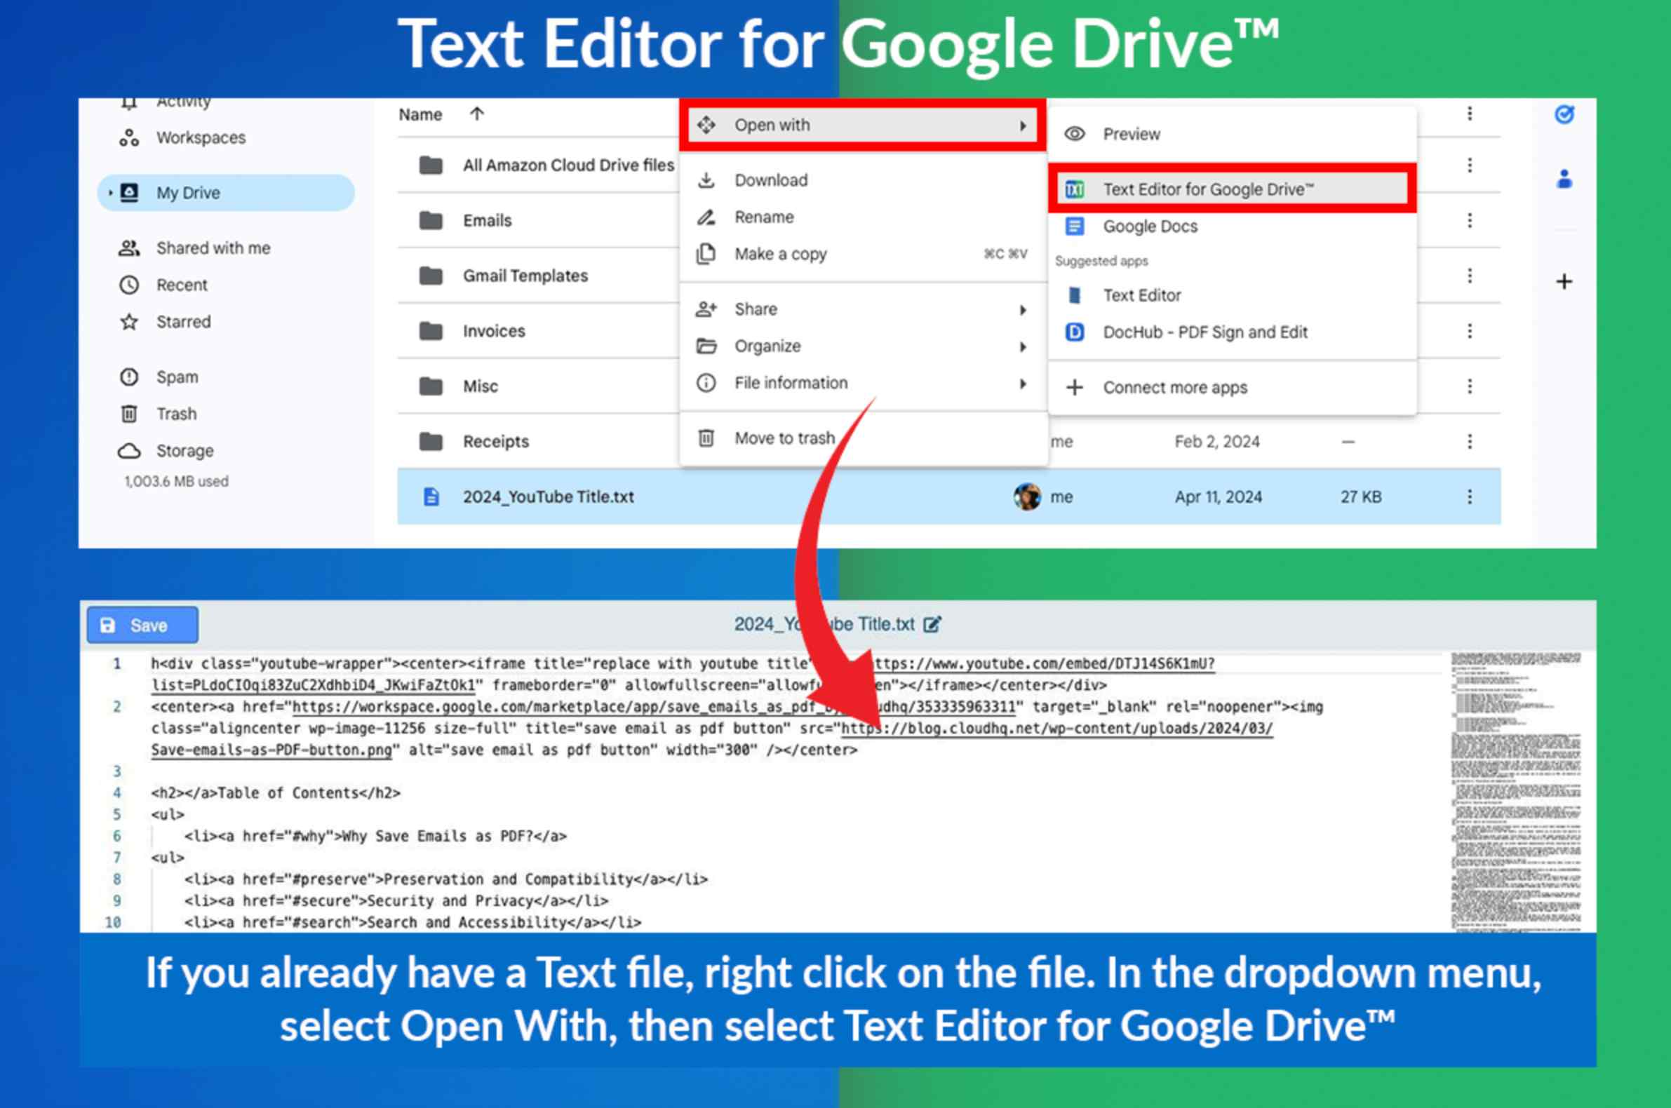Open the Gmail Templates folder
Screen dimensions: 1671x1108
(x=525, y=276)
